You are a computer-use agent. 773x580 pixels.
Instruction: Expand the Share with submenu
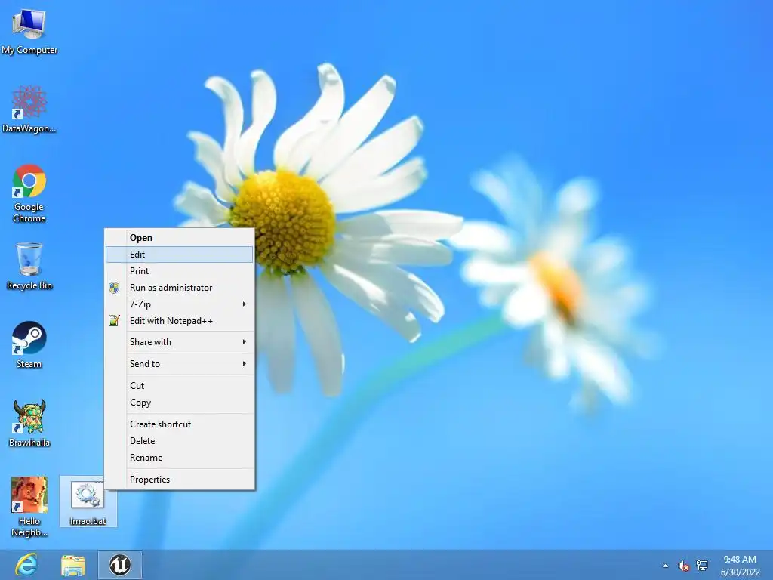pos(180,342)
